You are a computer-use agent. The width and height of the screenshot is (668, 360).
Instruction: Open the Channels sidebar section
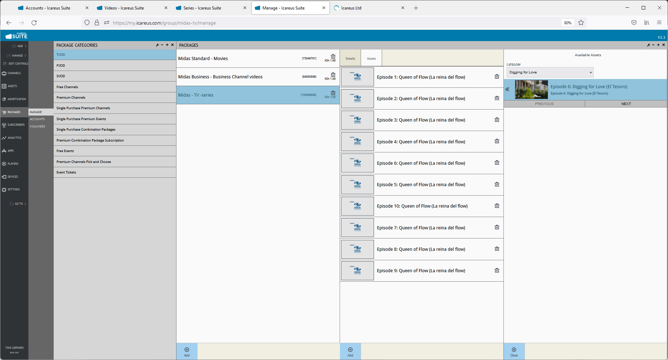point(14,73)
